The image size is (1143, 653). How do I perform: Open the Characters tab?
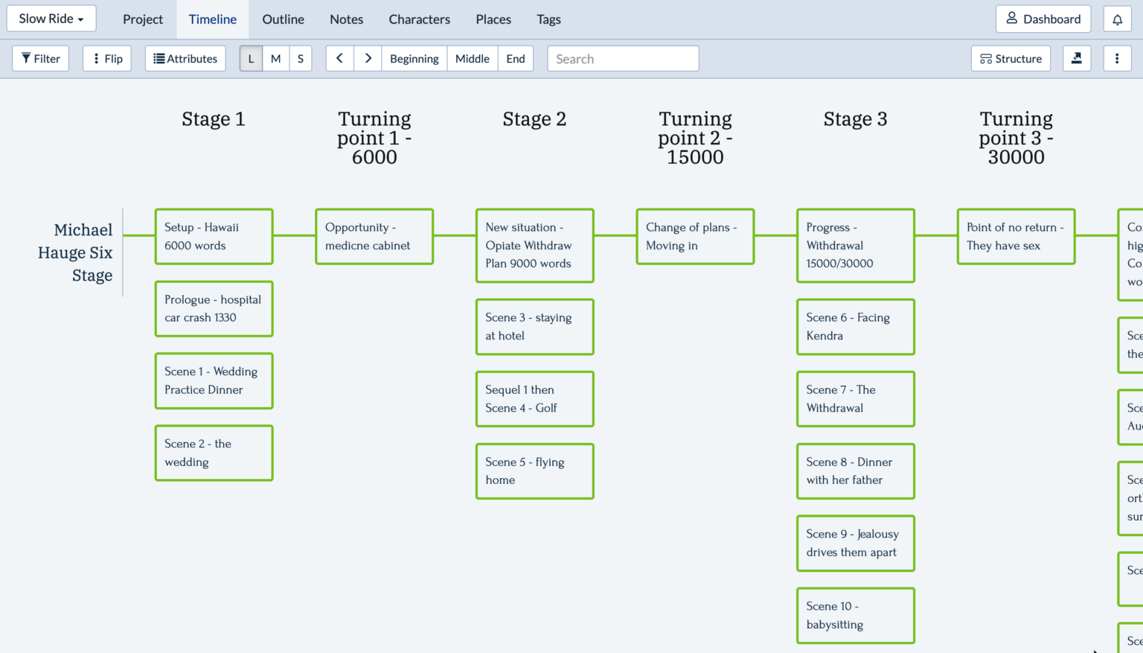coord(419,19)
